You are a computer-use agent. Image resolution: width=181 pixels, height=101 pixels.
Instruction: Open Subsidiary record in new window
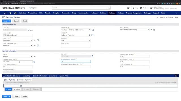93,30
